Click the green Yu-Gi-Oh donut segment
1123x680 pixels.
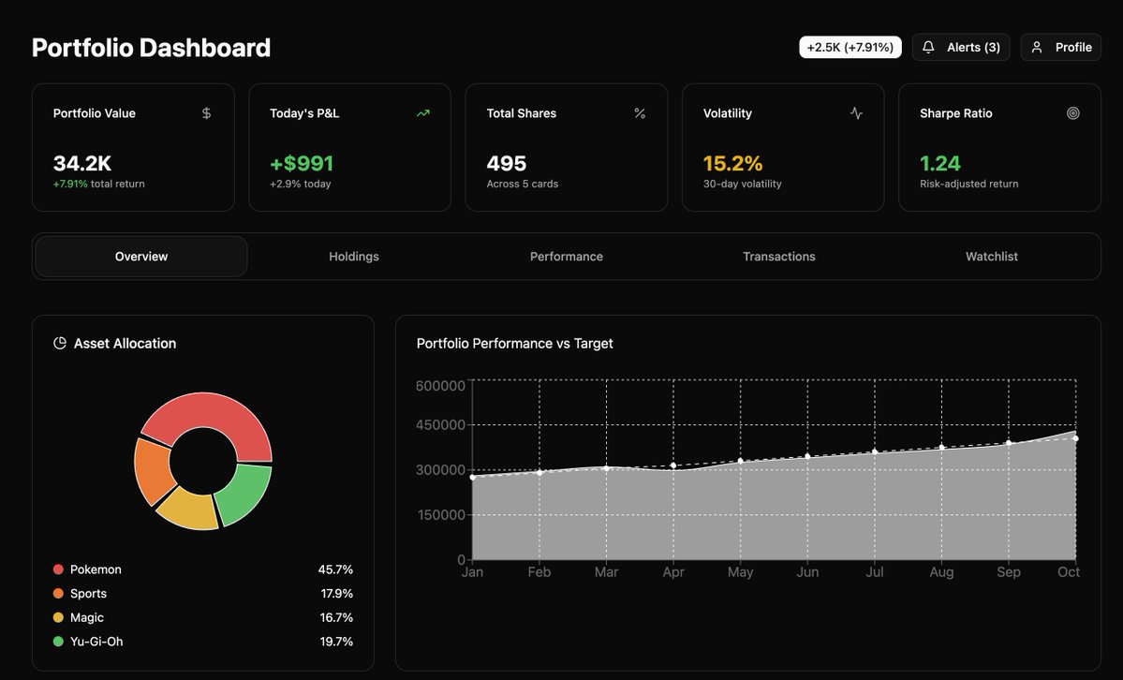coord(245,495)
